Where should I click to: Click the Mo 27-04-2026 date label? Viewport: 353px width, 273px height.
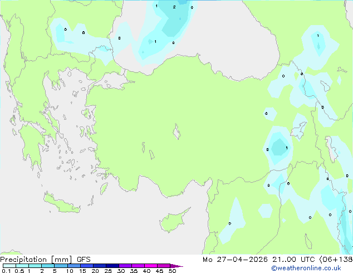pos(235,260)
